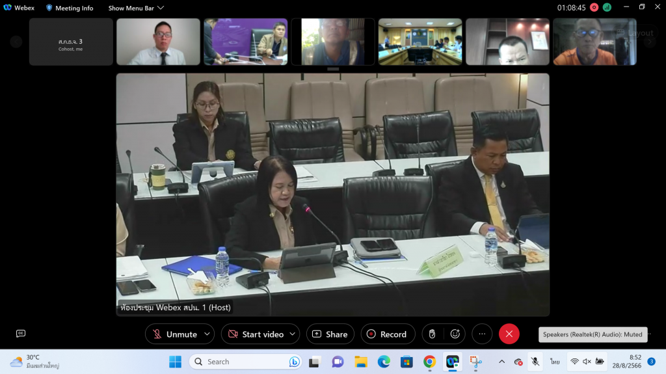Open the Layout button
666x374 pixels.
tap(636, 33)
